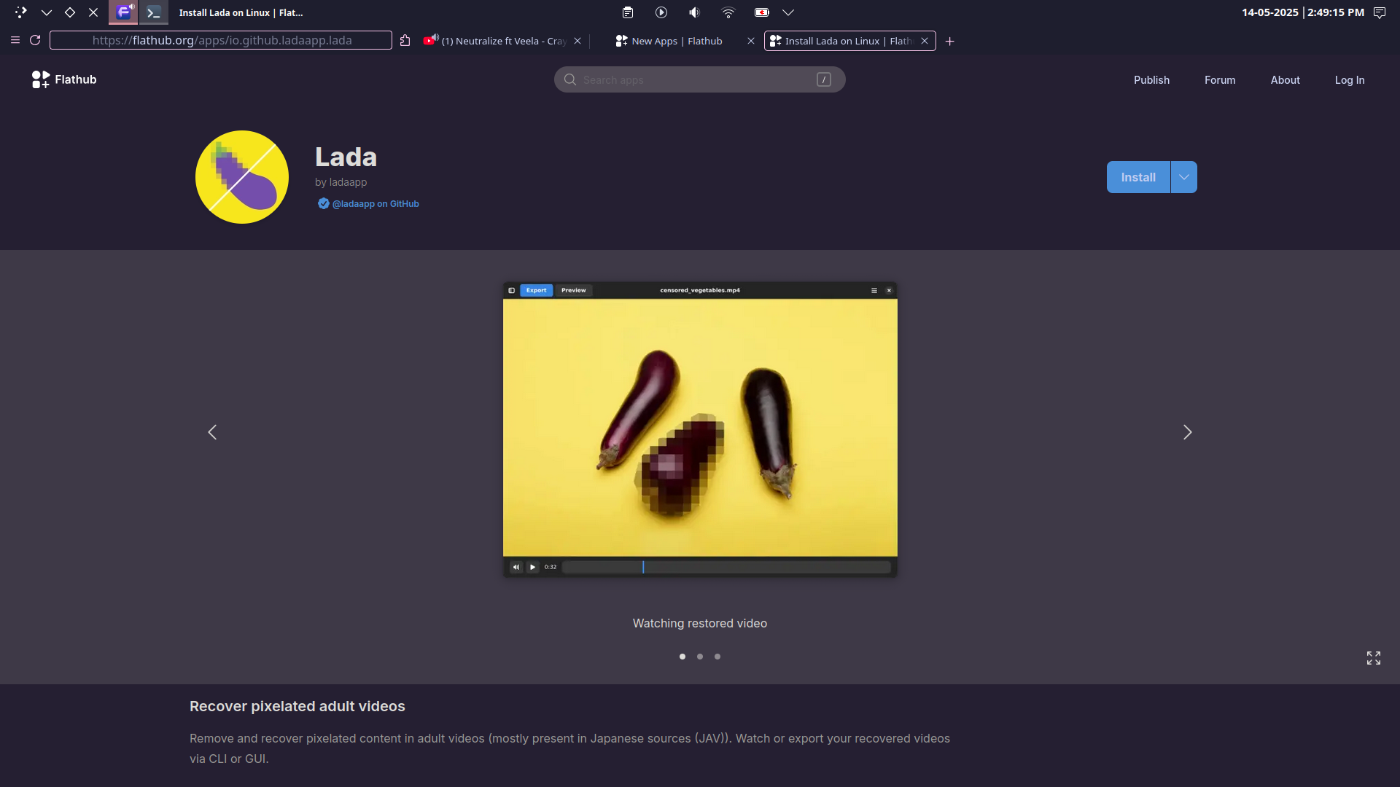Open the Wi-Fi network tray icon
The width and height of the screenshot is (1400, 787).
click(x=728, y=12)
